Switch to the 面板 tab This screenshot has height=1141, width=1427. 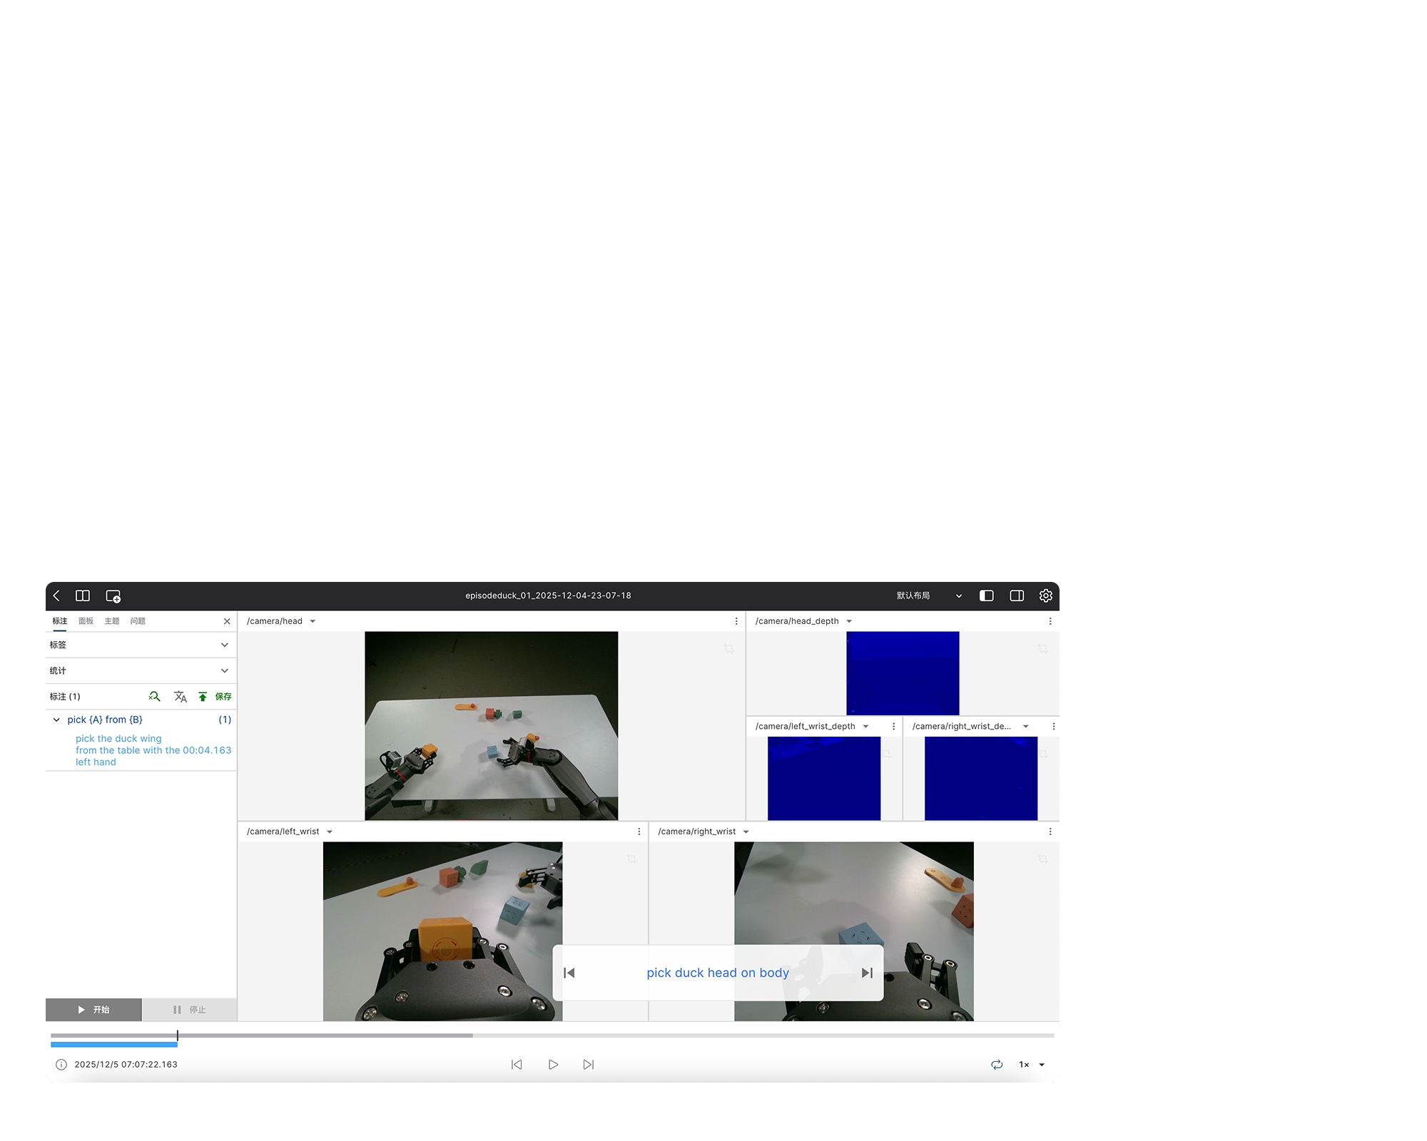(x=86, y=621)
